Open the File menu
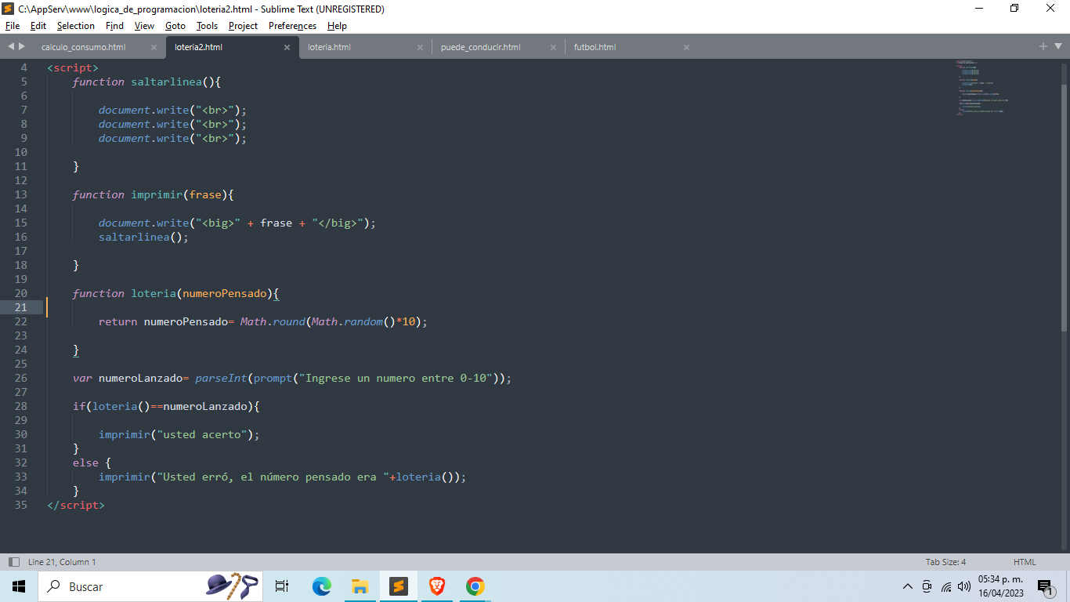Screen dimensions: 1070x602 13,26
